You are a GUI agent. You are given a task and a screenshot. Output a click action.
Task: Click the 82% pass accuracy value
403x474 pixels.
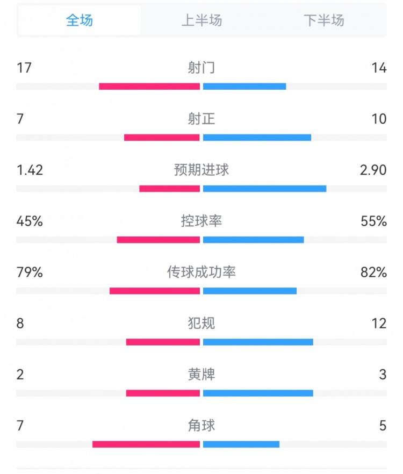point(374,272)
